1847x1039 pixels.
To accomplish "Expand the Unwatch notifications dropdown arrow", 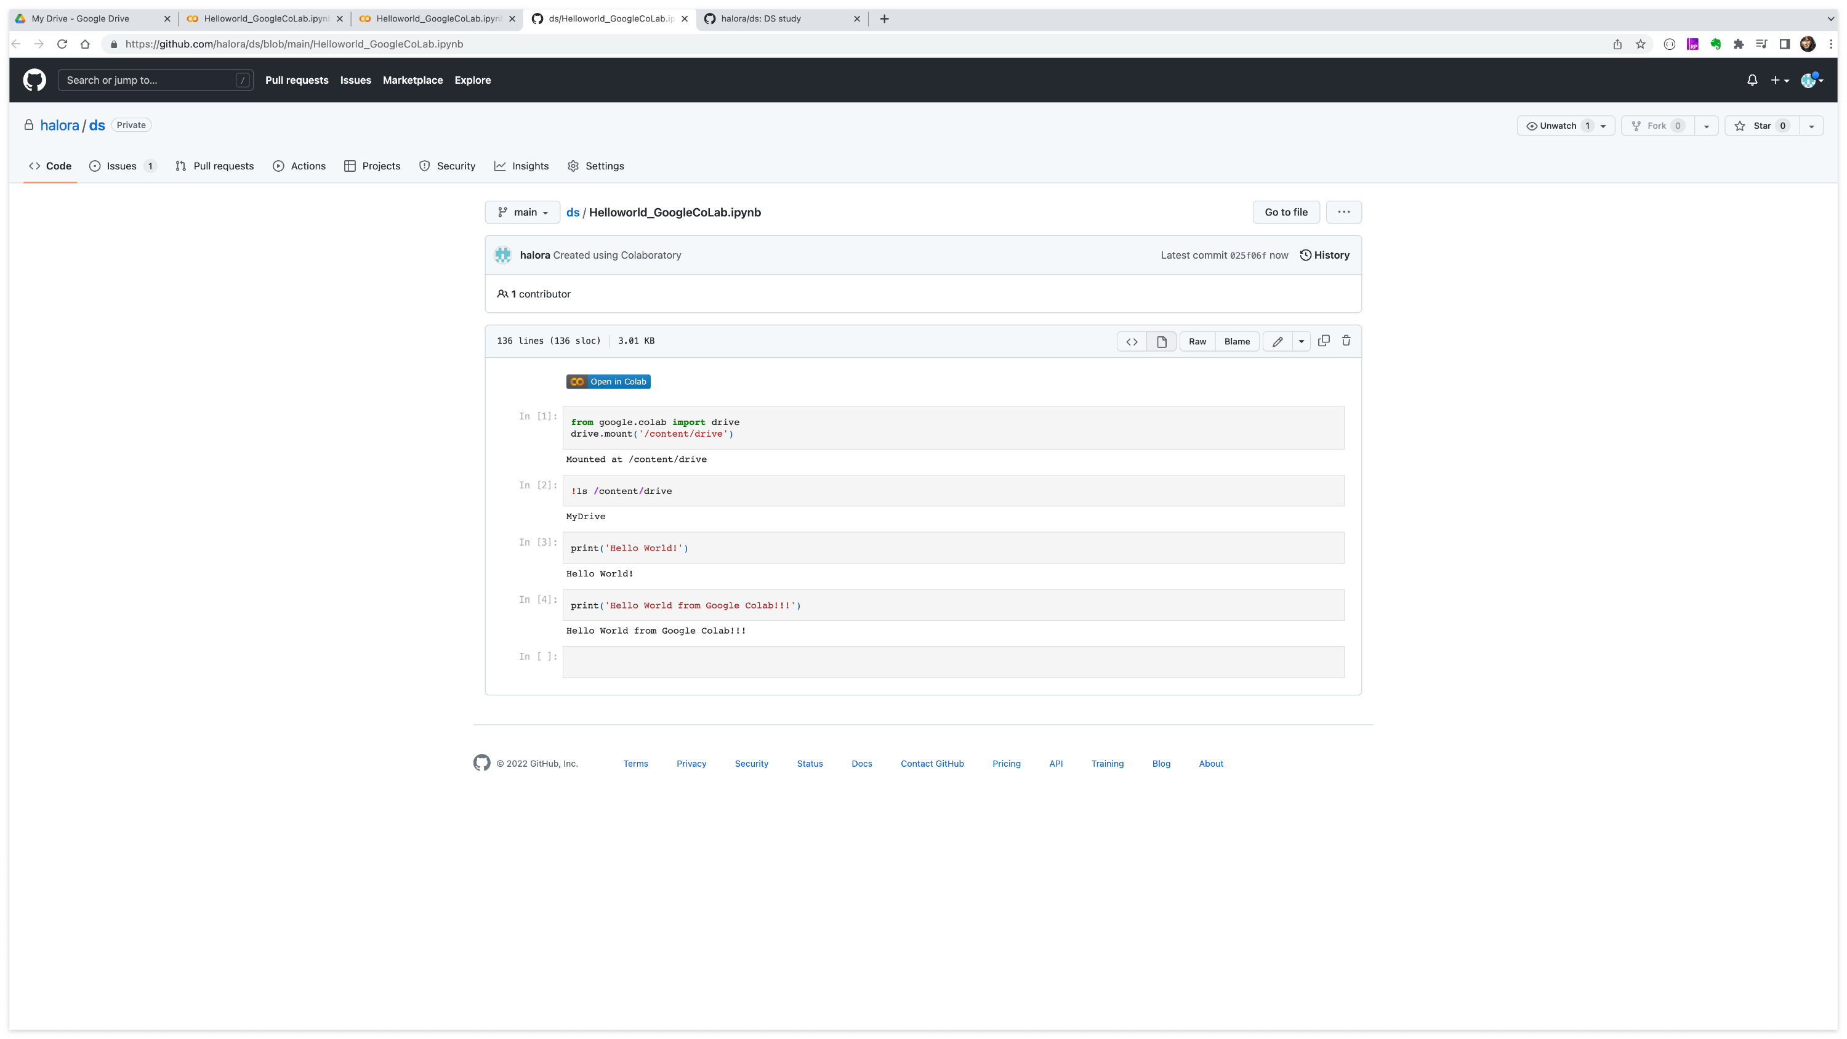I will (x=1603, y=126).
